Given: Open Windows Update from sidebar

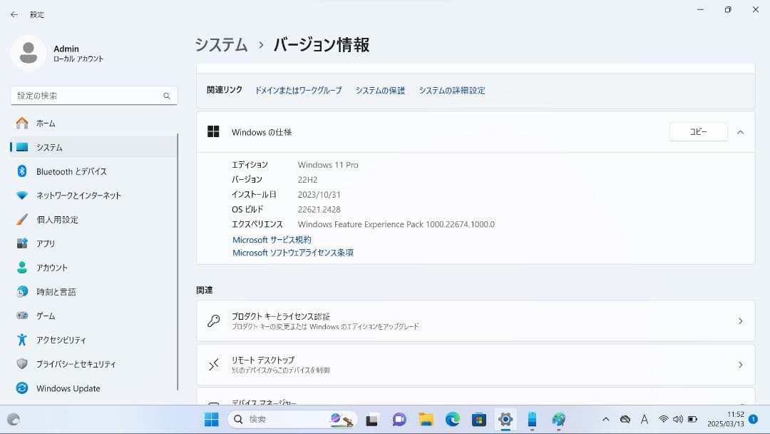Looking at the screenshot, I should pos(67,388).
